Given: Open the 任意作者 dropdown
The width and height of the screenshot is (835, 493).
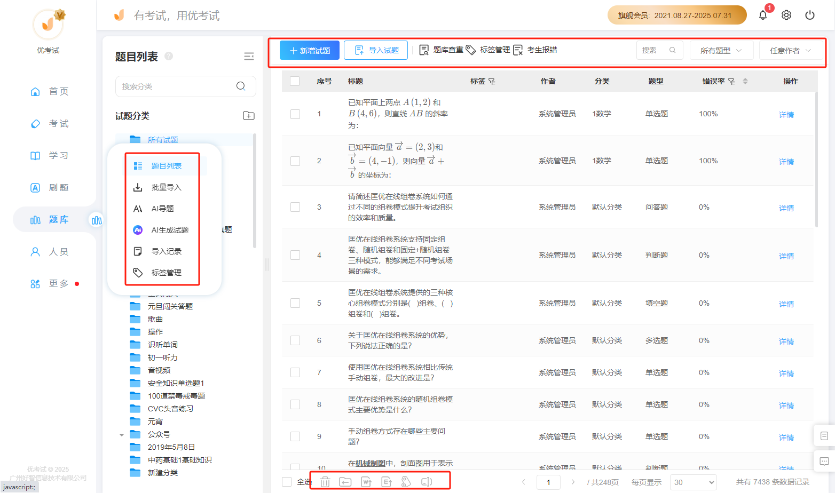Looking at the screenshot, I should (791, 50).
